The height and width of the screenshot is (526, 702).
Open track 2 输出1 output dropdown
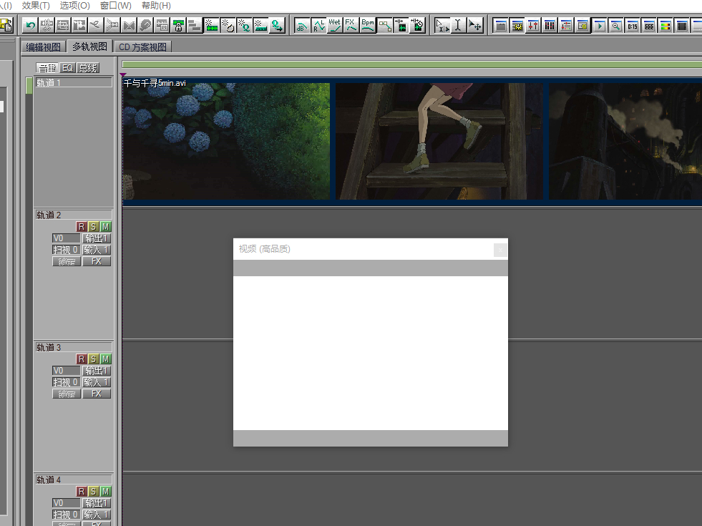(96, 238)
